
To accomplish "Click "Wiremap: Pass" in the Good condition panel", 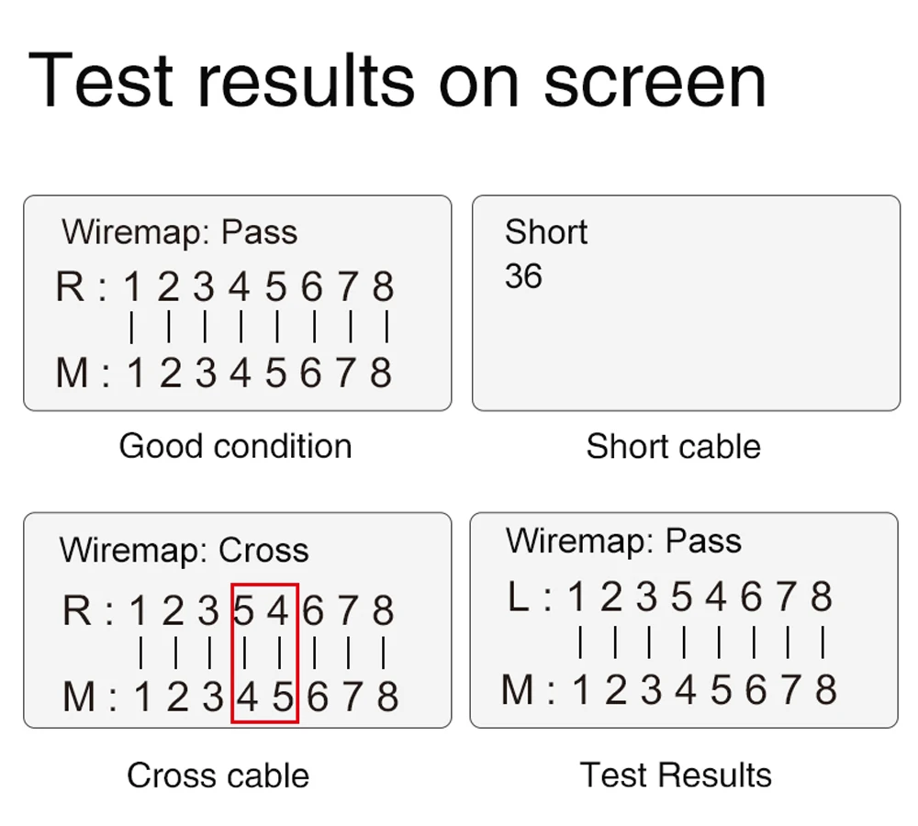I will [x=180, y=232].
